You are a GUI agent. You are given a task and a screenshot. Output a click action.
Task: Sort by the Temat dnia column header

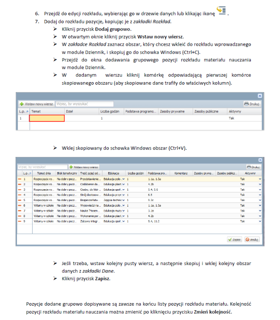(x=44, y=173)
